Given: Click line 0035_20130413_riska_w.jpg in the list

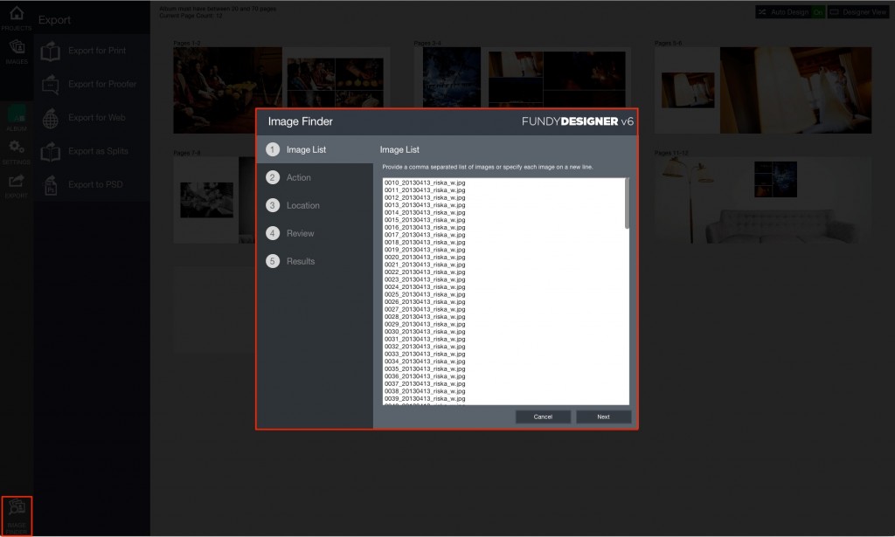Looking at the screenshot, I should coord(425,368).
